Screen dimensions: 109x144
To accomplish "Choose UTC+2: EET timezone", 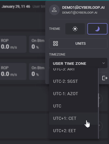I will 74,131.
